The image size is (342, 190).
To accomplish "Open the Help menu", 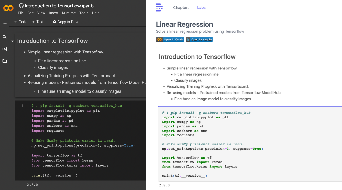I will click(96, 13).
